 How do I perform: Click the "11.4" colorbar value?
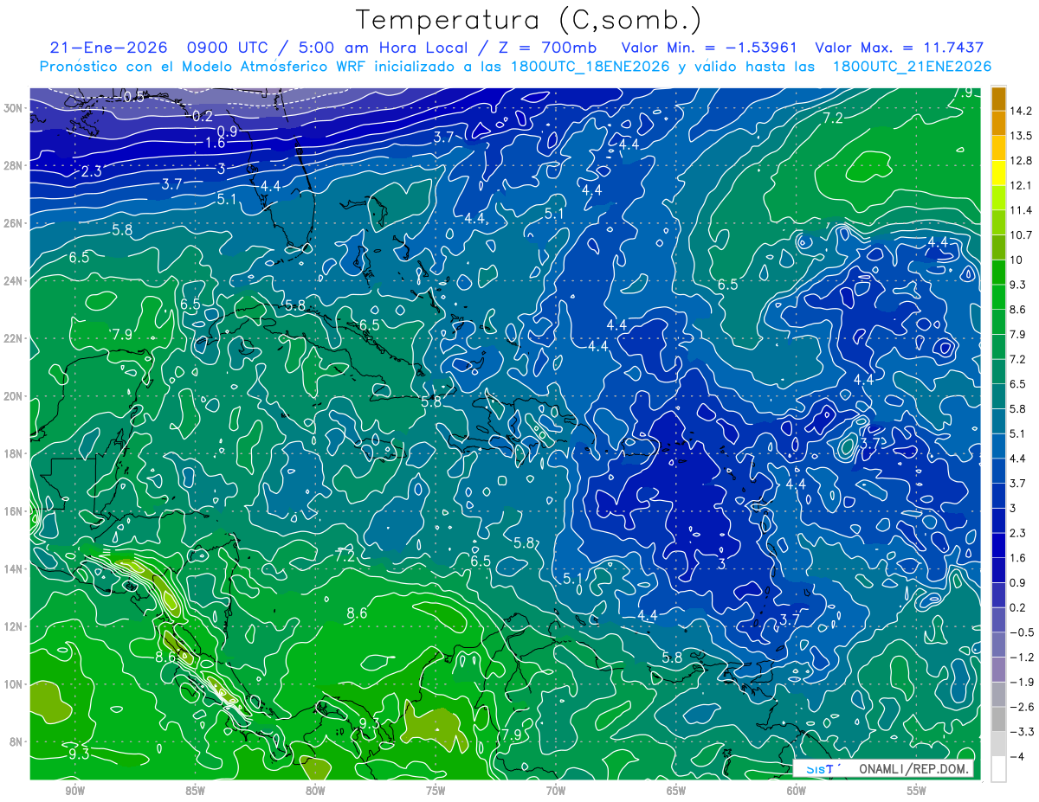[1021, 210]
